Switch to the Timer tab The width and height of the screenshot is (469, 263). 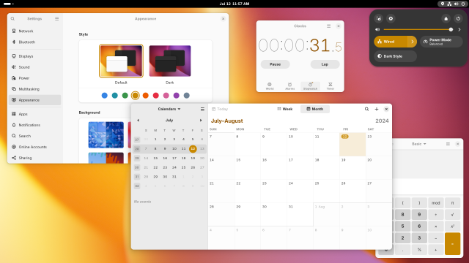click(x=330, y=86)
